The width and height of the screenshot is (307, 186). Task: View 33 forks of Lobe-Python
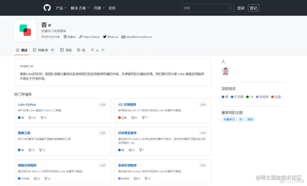(43, 118)
